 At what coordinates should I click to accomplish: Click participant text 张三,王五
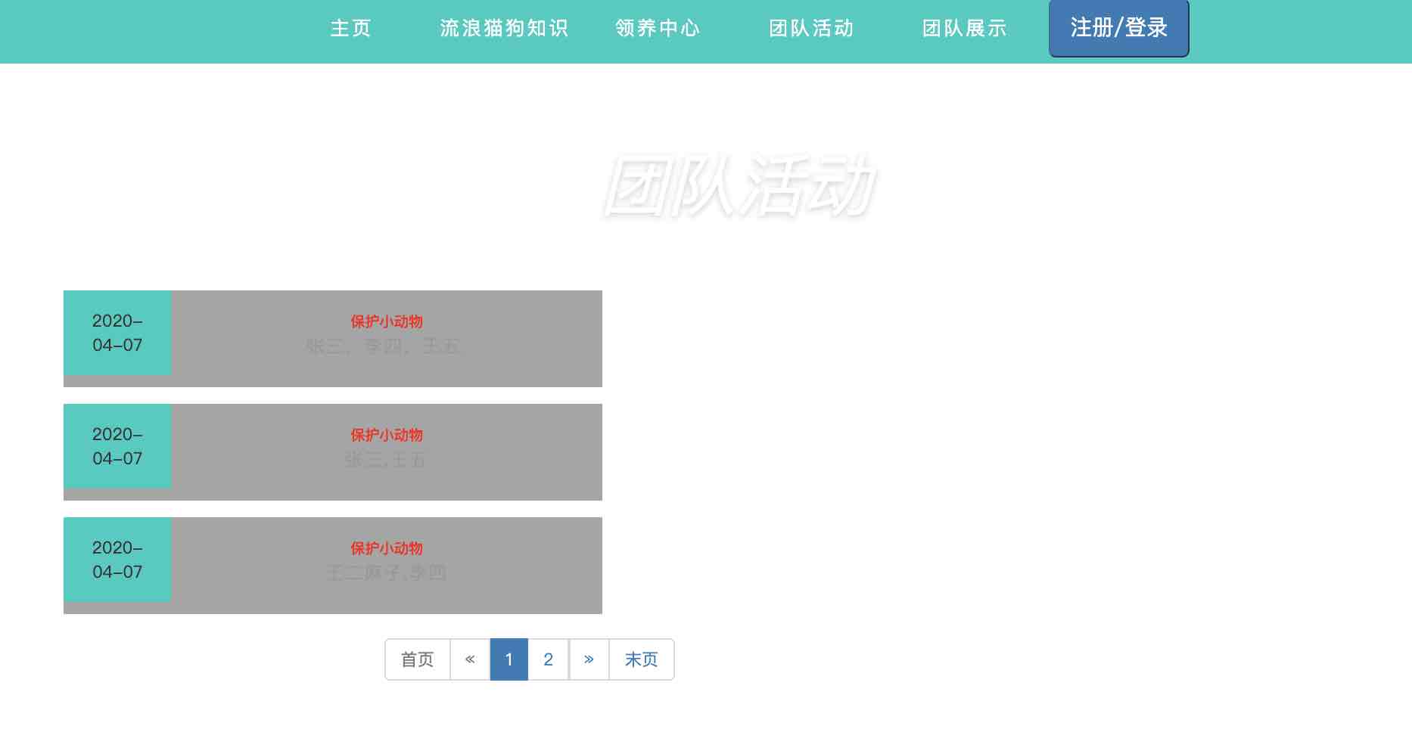tap(385, 460)
